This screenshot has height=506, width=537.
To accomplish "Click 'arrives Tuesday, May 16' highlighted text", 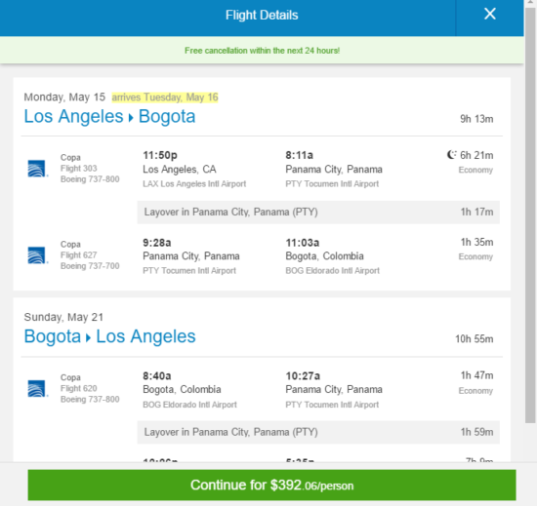I will (165, 97).
